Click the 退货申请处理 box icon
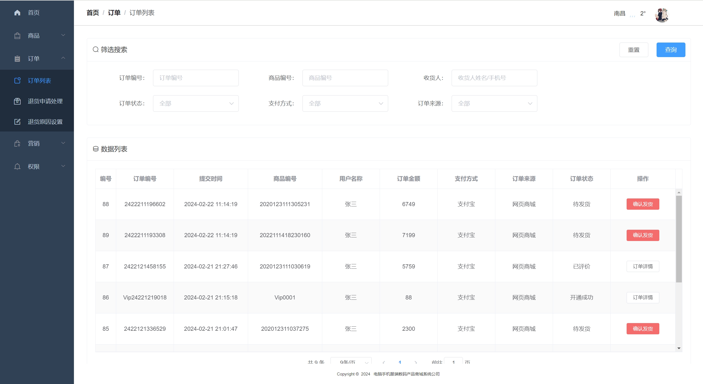 coord(17,101)
